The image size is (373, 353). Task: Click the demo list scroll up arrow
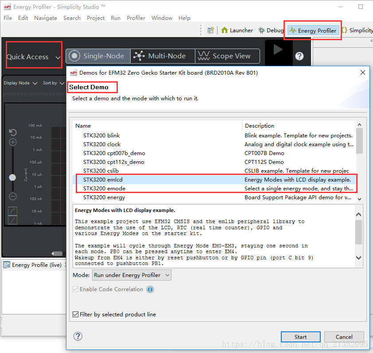pos(359,125)
